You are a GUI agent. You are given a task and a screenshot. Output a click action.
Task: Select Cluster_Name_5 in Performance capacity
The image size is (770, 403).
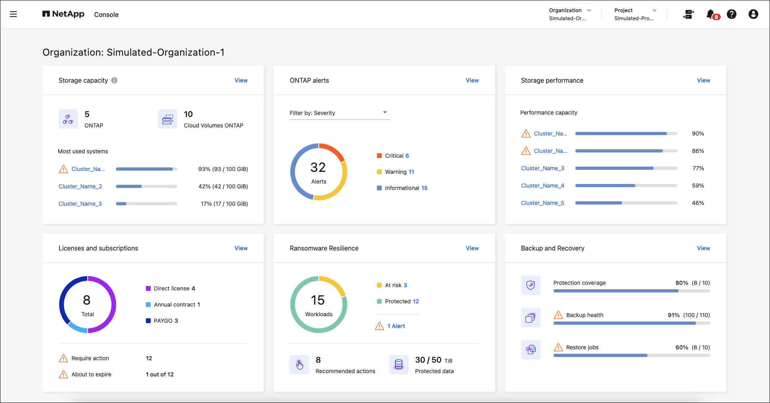point(542,203)
